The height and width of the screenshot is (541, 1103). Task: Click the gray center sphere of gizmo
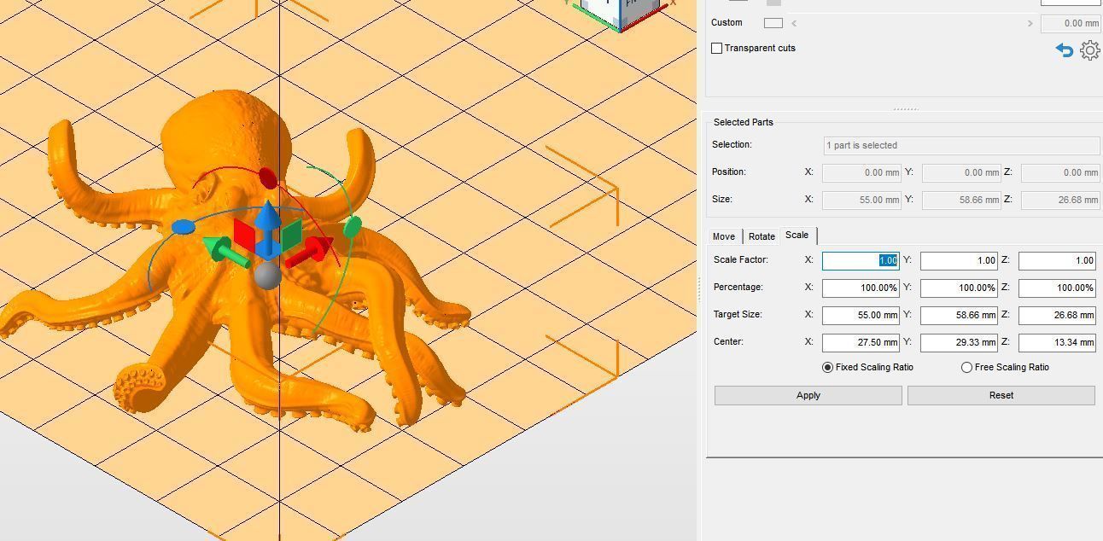[x=267, y=276]
